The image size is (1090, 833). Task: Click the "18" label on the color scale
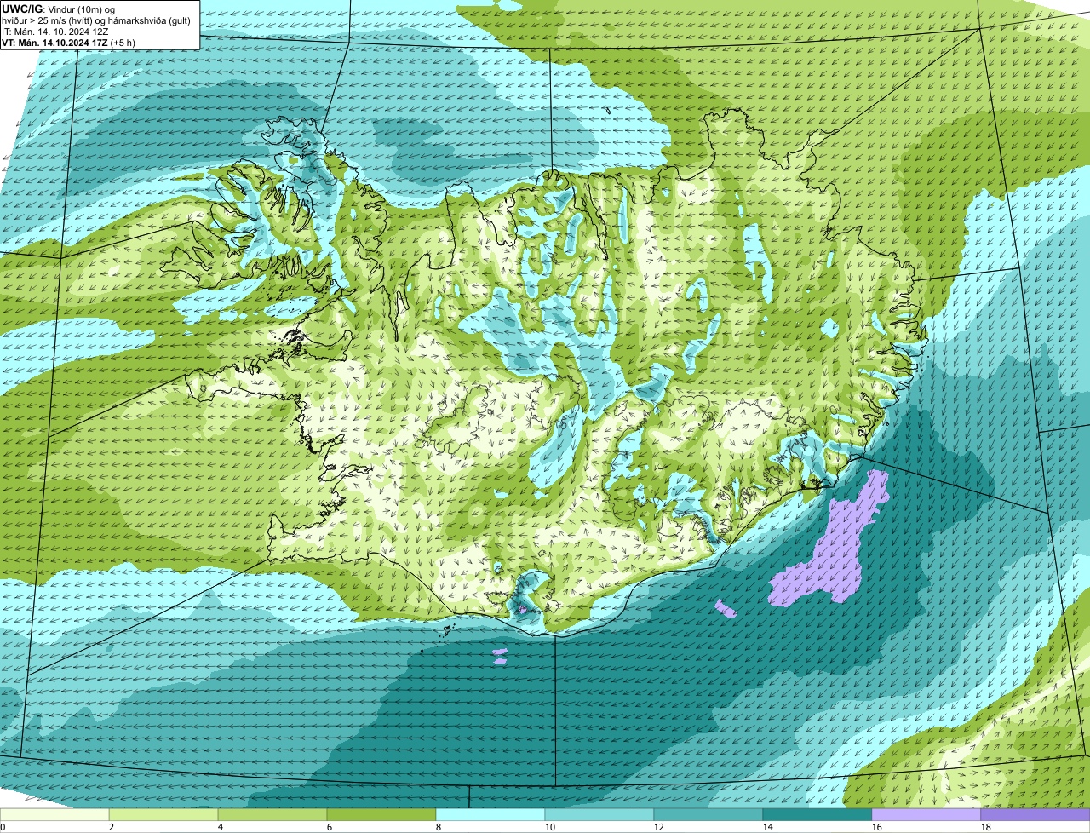[x=986, y=827]
